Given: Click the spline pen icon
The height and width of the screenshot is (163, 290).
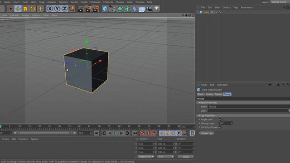Looking at the screenshot, I should point(112,9).
